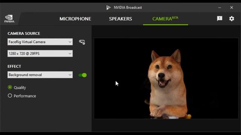
Task: Click the CAMERA SOURCE heading
Action: pos(24,33)
